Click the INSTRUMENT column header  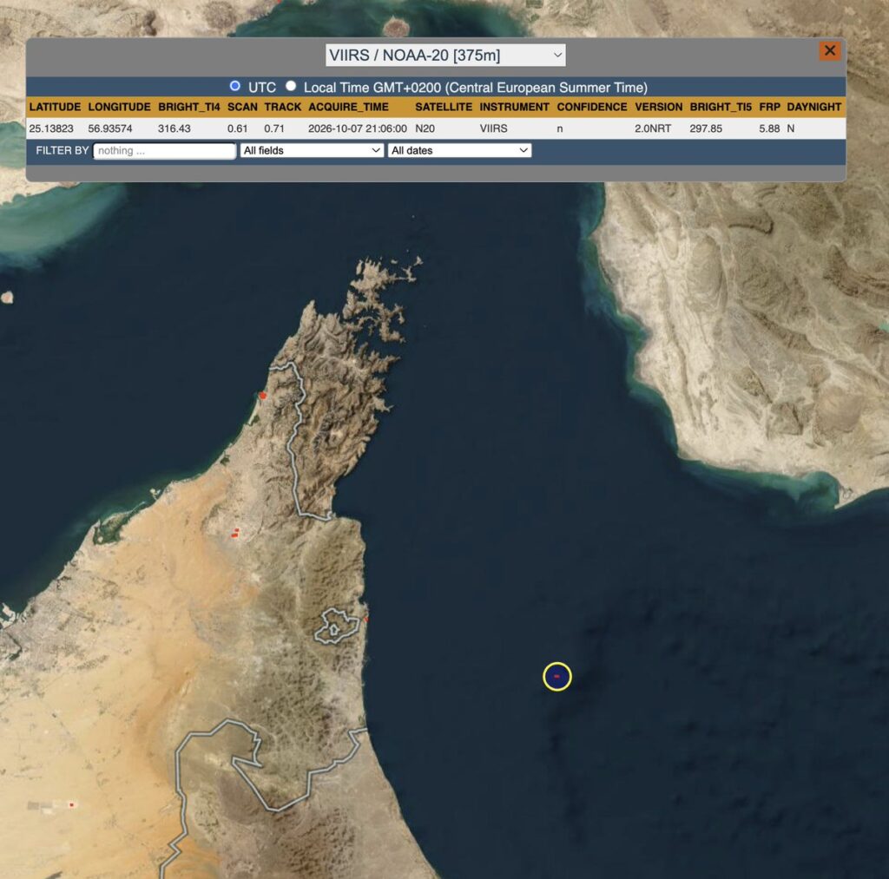pos(514,107)
